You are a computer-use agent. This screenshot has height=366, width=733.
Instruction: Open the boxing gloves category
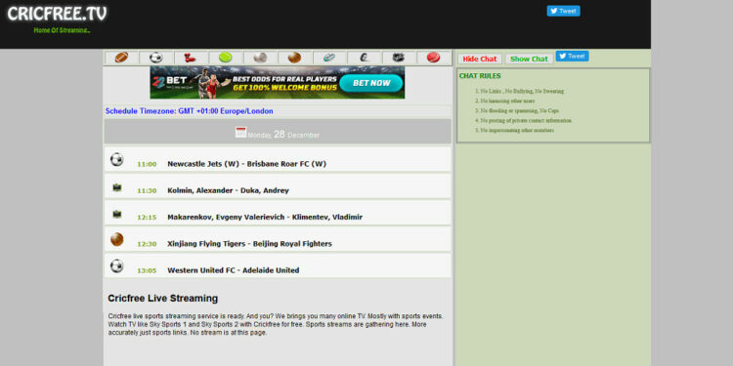click(191, 58)
